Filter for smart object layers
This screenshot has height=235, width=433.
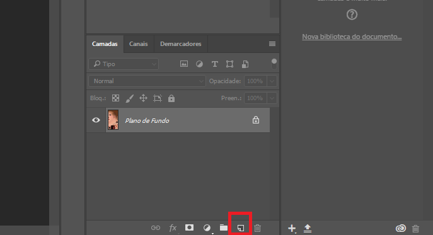245,64
